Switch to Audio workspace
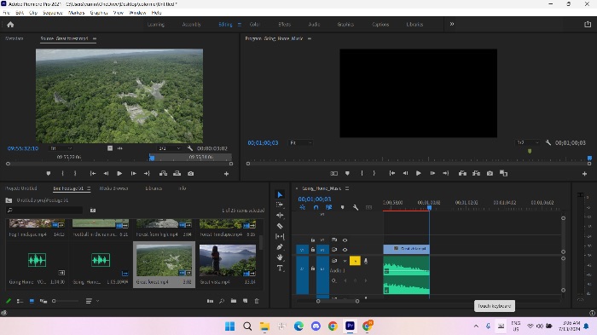 [314, 25]
